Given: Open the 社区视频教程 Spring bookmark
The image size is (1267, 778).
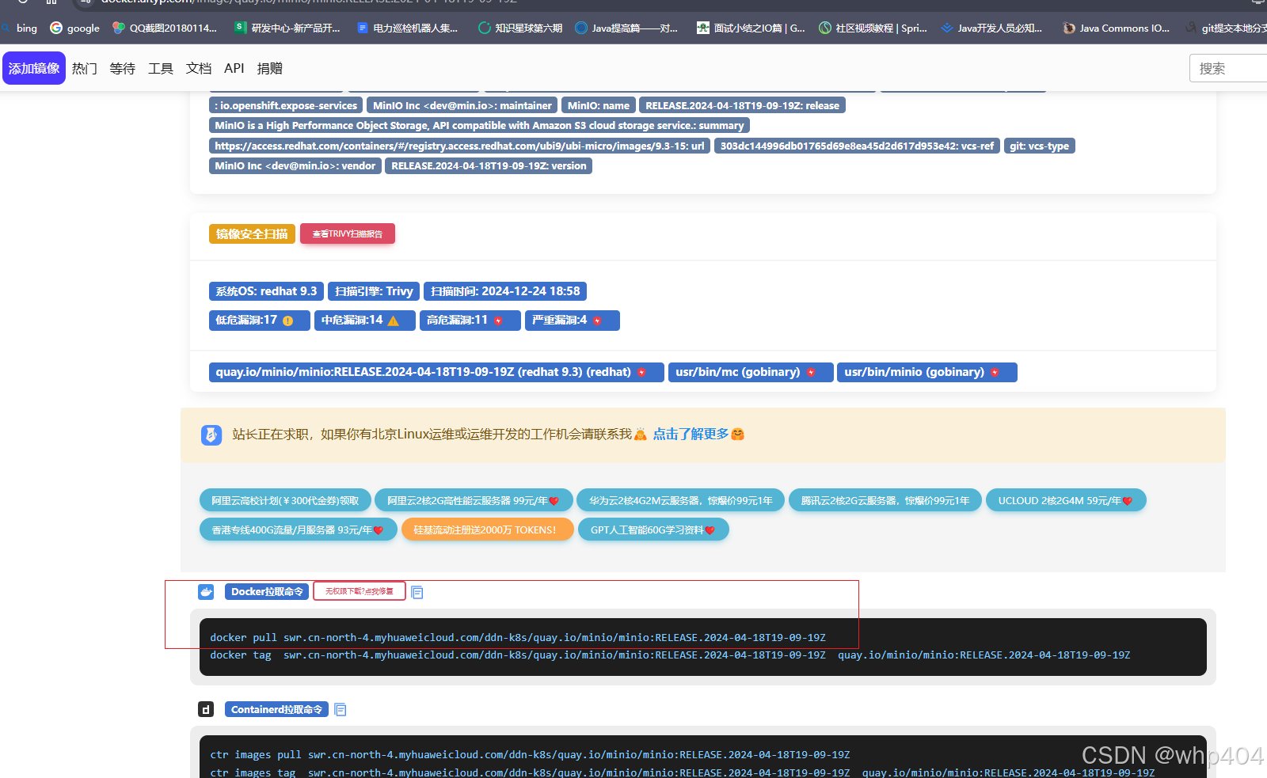Looking at the screenshot, I should 873,28.
